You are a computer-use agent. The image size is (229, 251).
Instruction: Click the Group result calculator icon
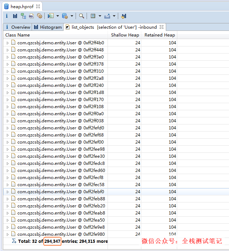tap(93, 16)
